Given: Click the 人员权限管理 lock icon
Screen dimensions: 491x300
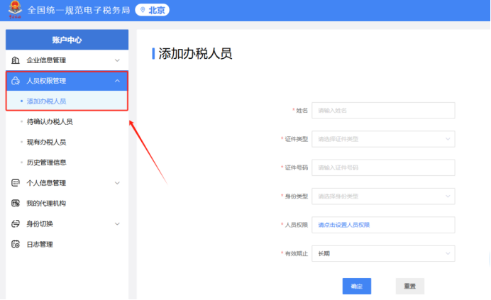Looking at the screenshot, I should [x=16, y=81].
